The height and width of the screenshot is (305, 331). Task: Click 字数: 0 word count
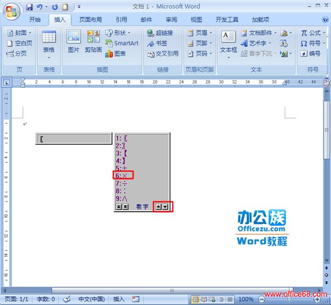pos(46,299)
